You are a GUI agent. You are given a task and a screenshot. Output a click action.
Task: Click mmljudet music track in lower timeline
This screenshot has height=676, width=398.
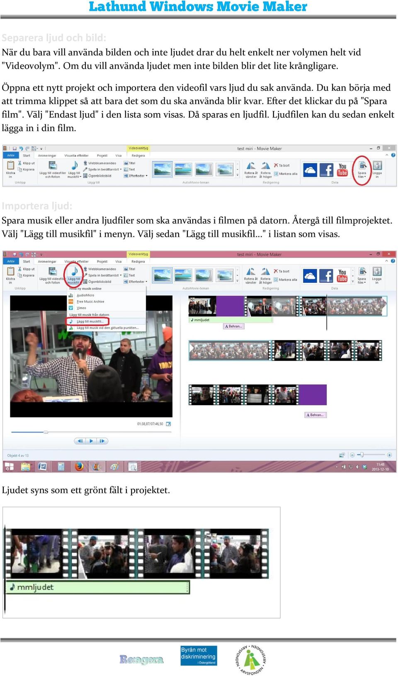pyautogui.click(x=231, y=320)
